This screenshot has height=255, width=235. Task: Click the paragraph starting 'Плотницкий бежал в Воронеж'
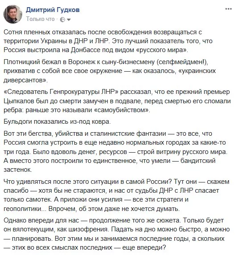[x=110, y=71]
